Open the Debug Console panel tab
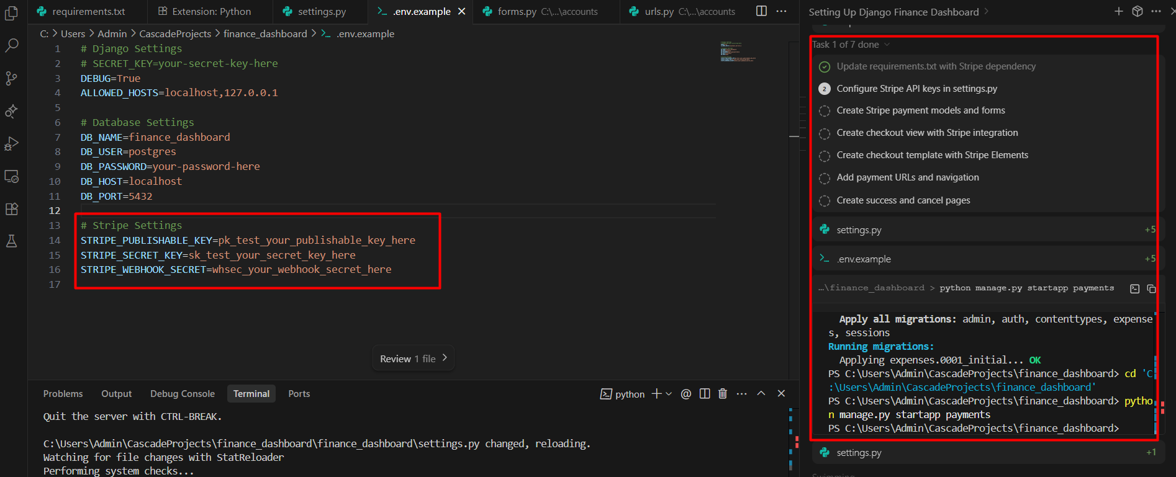Image resolution: width=1176 pixels, height=477 pixels. (x=183, y=394)
